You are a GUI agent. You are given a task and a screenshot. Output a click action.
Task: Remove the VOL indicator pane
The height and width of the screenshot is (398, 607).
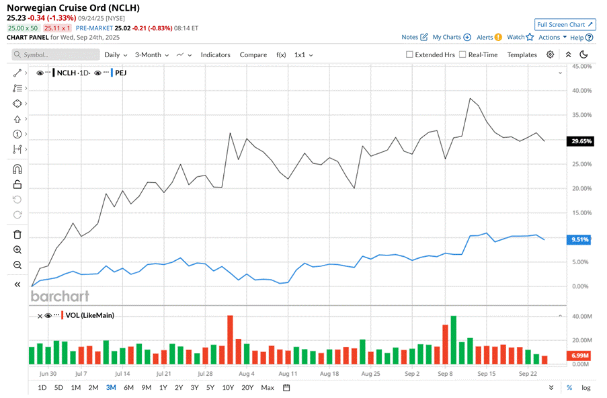click(x=40, y=316)
